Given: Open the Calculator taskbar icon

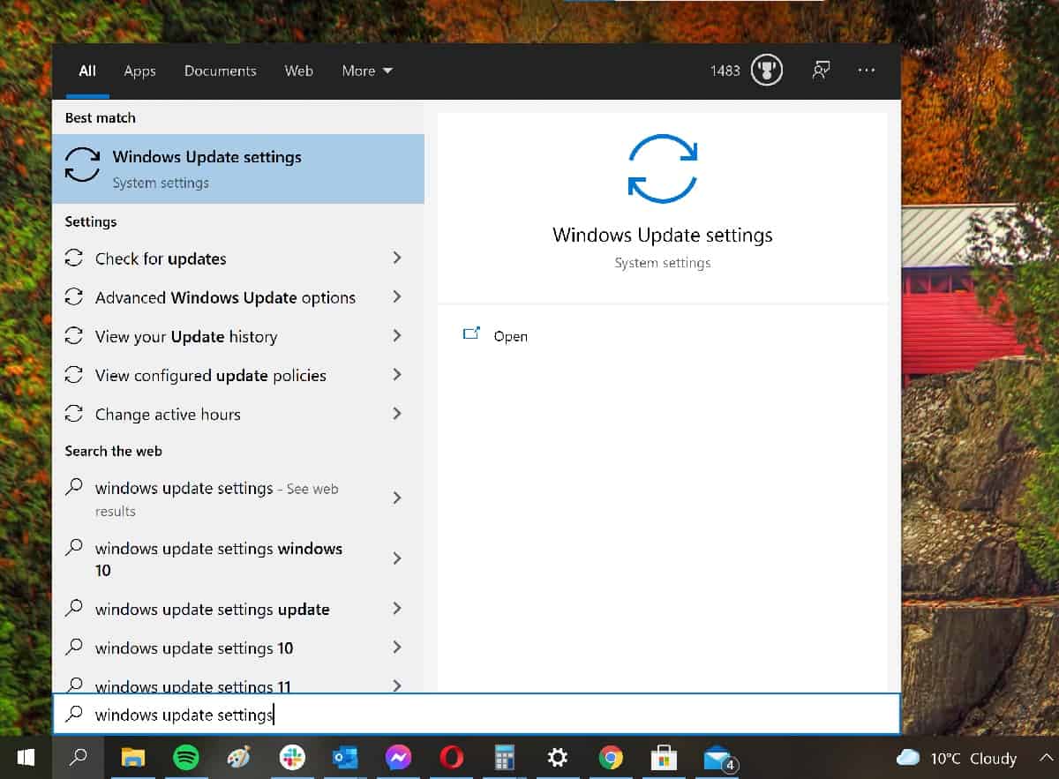Looking at the screenshot, I should click(504, 758).
